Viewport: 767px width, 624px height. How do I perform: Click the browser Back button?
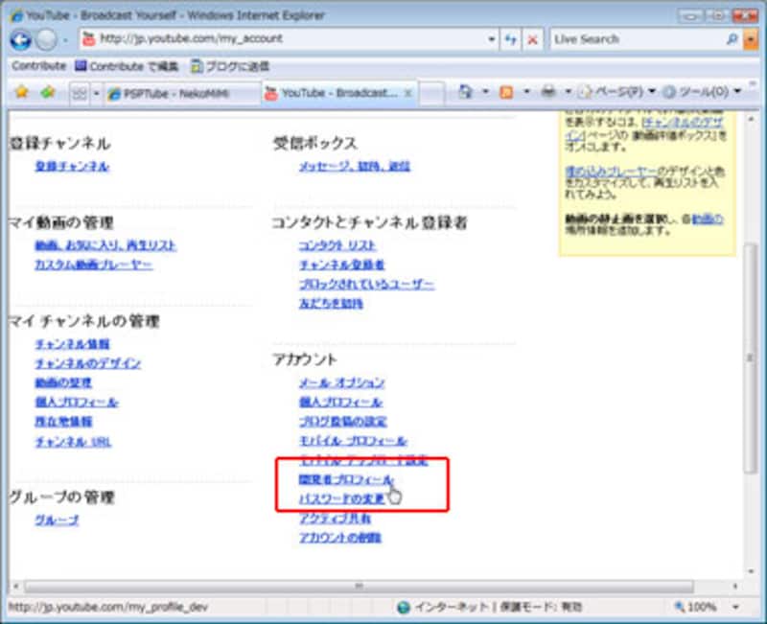[x=21, y=40]
